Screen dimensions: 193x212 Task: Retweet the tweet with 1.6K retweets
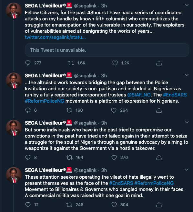pyautogui.click(x=71, y=63)
